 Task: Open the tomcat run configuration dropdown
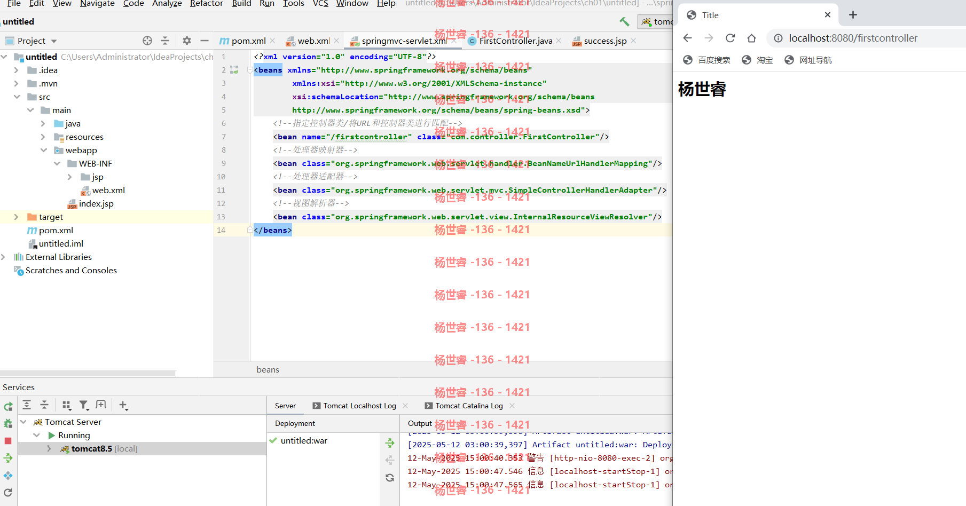(656, 21)
